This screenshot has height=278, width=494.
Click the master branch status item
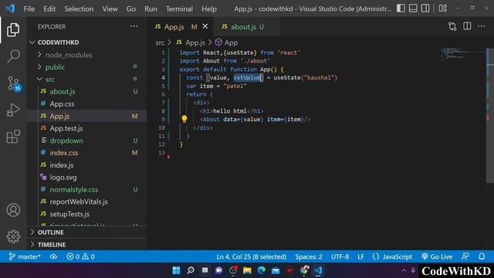[x=25, y=256]
